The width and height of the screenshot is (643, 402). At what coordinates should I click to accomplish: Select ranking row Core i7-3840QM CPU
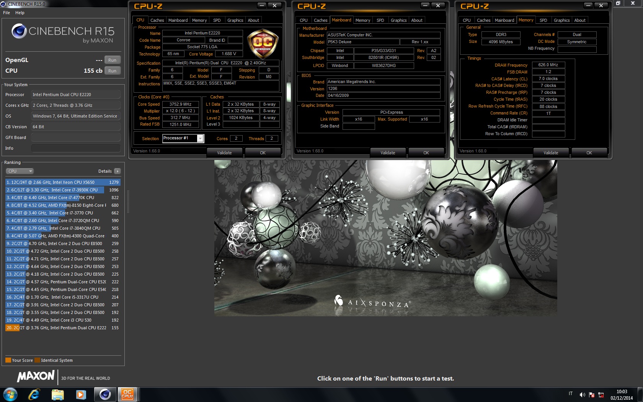click(63, 228)
